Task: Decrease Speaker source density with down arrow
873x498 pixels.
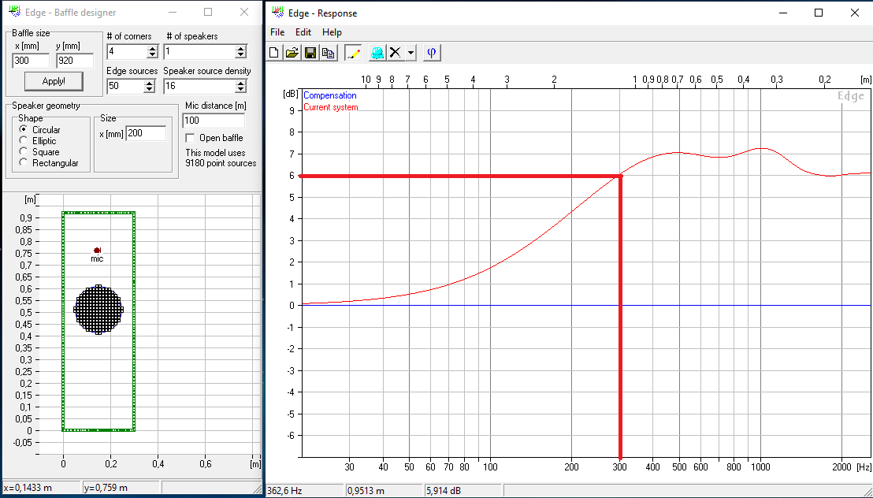Action: pyautogui.click(x=240, y=90)
